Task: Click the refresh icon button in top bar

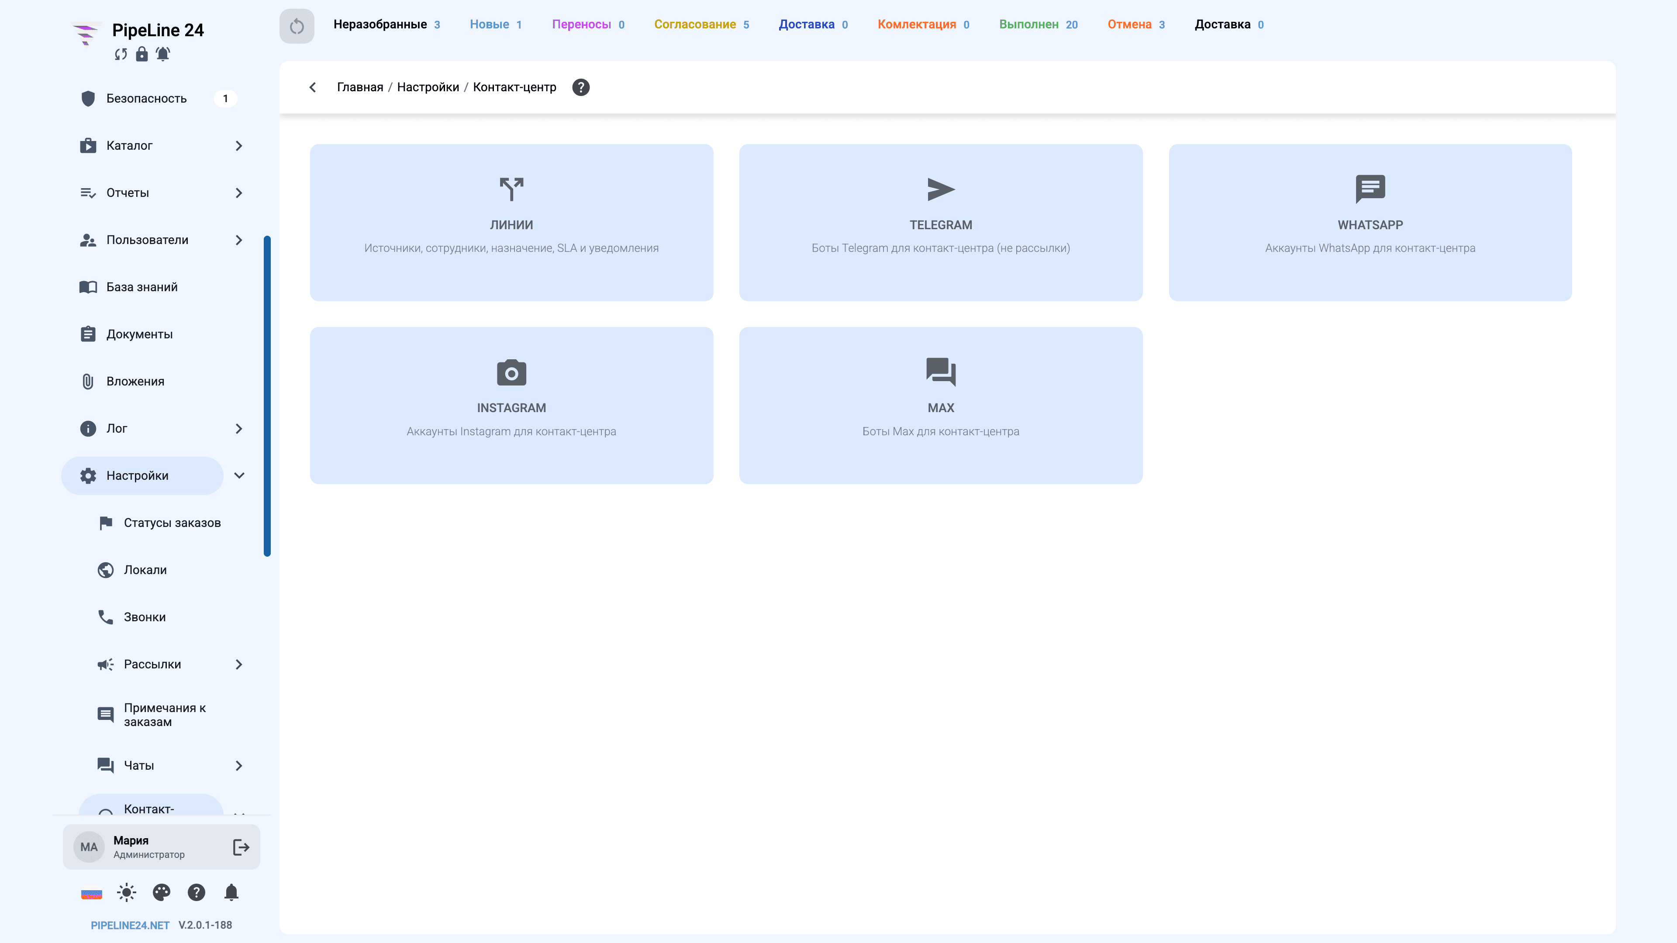Action: pyautogui.click(x=297, y=26)
